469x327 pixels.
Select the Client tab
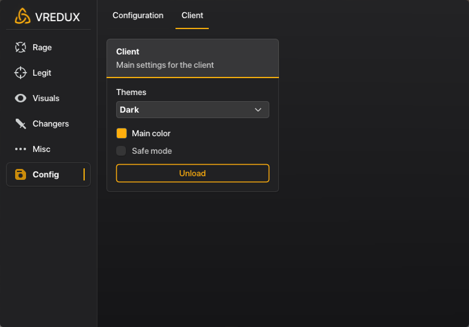pyautogui.click(x=192, y=15)
